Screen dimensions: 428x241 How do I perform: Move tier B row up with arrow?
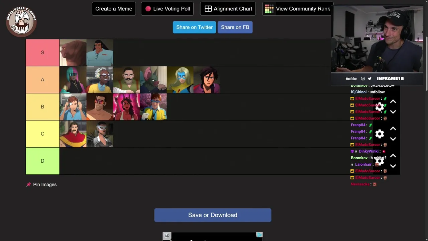pyautogui.click(x=393, y=102)
